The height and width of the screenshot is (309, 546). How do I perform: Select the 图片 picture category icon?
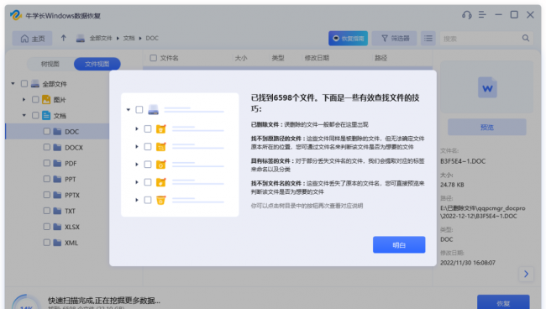click(x=46, y=100)
